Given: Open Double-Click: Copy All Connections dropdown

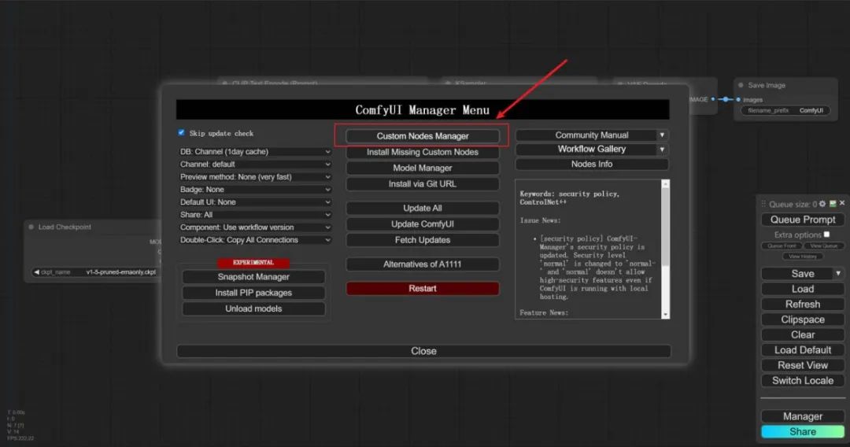Looking at the screenshot, I should pyautogui.click(x=255, y=240).
